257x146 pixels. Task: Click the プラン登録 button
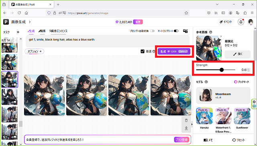point(182,140)
